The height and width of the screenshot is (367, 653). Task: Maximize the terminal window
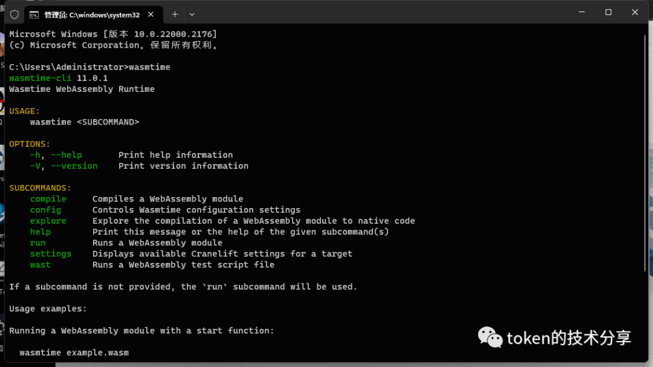pyautogui.click(x=608, y=12)
